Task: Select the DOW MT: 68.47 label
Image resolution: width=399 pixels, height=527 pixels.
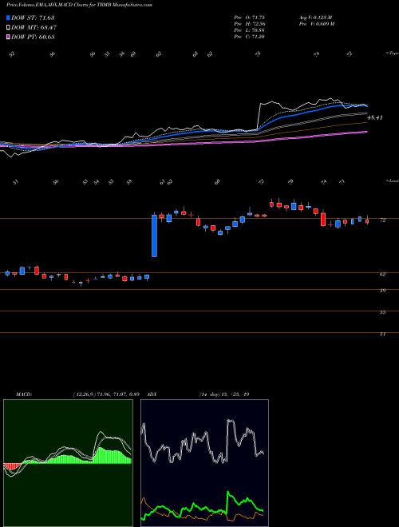Action: 34,27
